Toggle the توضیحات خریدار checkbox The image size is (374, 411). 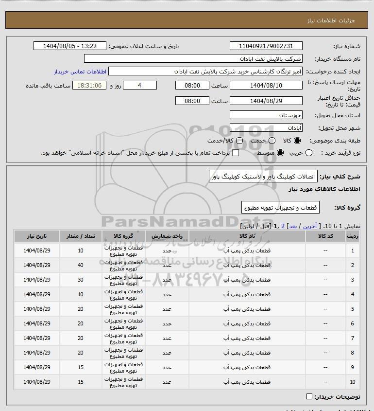309,396
